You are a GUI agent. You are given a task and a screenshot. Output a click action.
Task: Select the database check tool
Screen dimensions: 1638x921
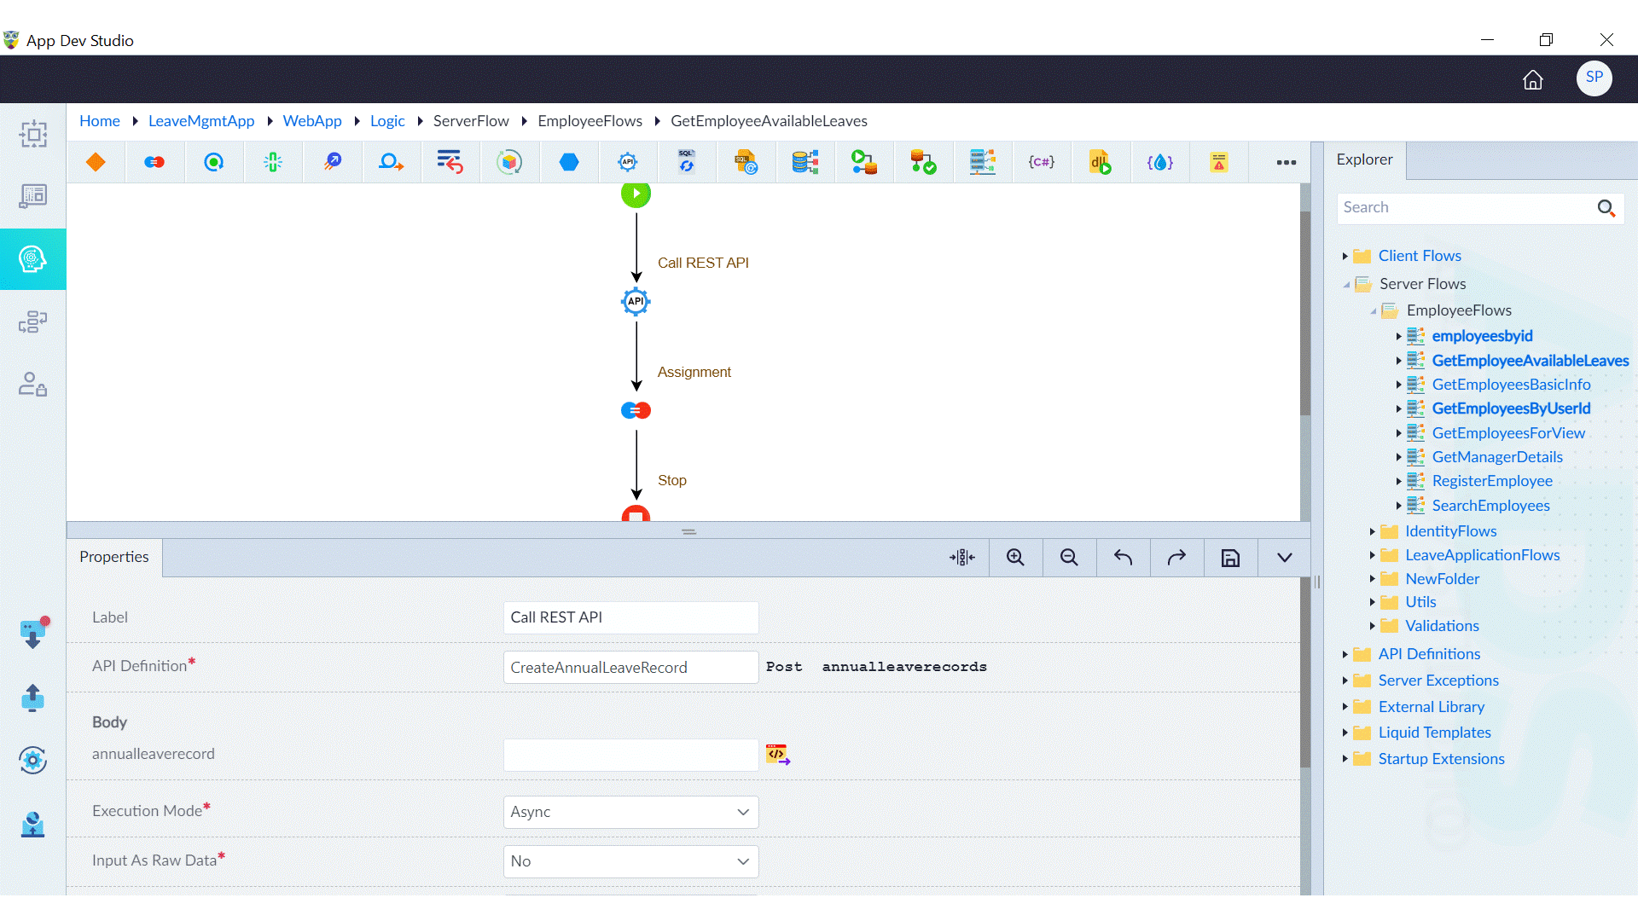(x=923, y=162)
